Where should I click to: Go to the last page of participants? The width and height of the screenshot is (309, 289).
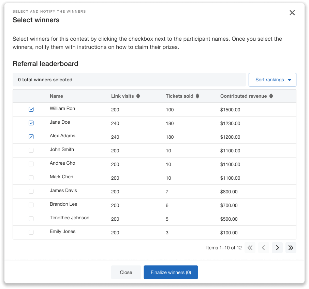point(291,248)
